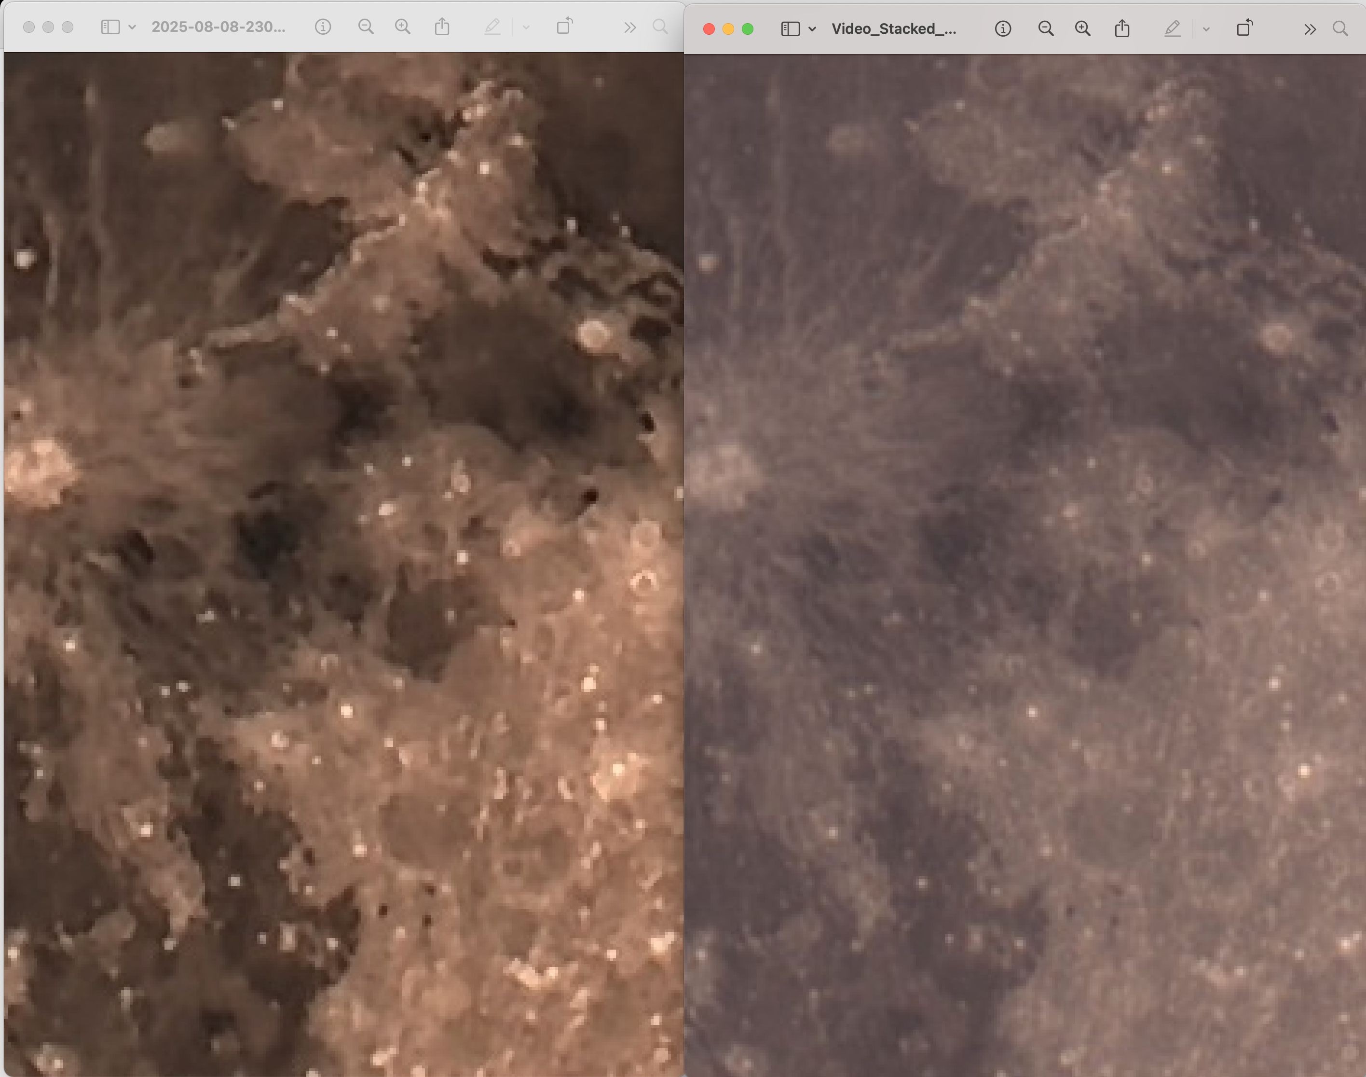Open markup options dropdown in Video_Stacked window
This screenshot has height=1077, width=1366.
click(x=1206, y=29)
